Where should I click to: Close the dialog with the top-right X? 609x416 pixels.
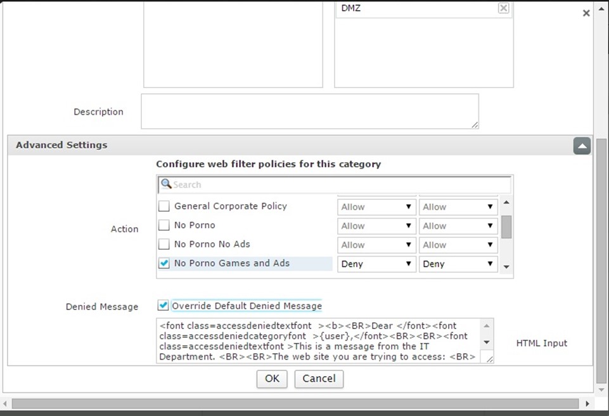586,13
